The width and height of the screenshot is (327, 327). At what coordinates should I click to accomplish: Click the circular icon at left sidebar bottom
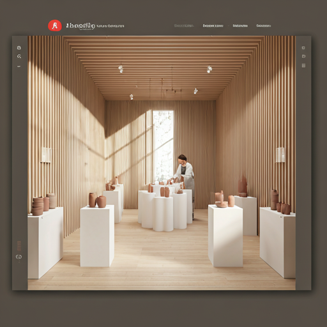19,257
